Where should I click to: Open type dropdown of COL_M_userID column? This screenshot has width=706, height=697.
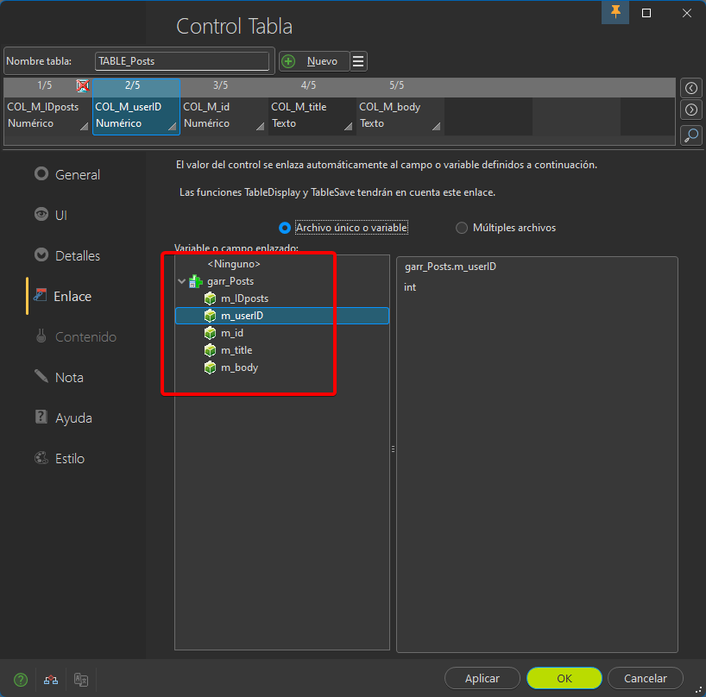pos(172,127)
